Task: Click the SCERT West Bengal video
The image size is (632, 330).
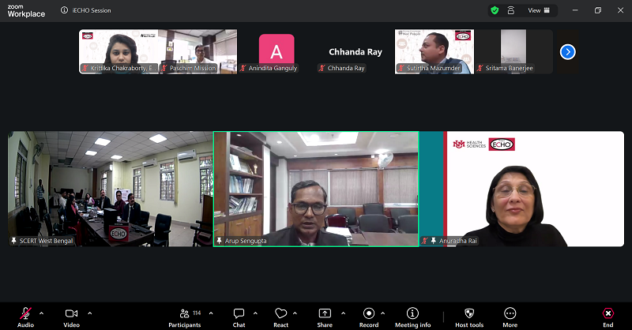Action: tap(110, 189)
